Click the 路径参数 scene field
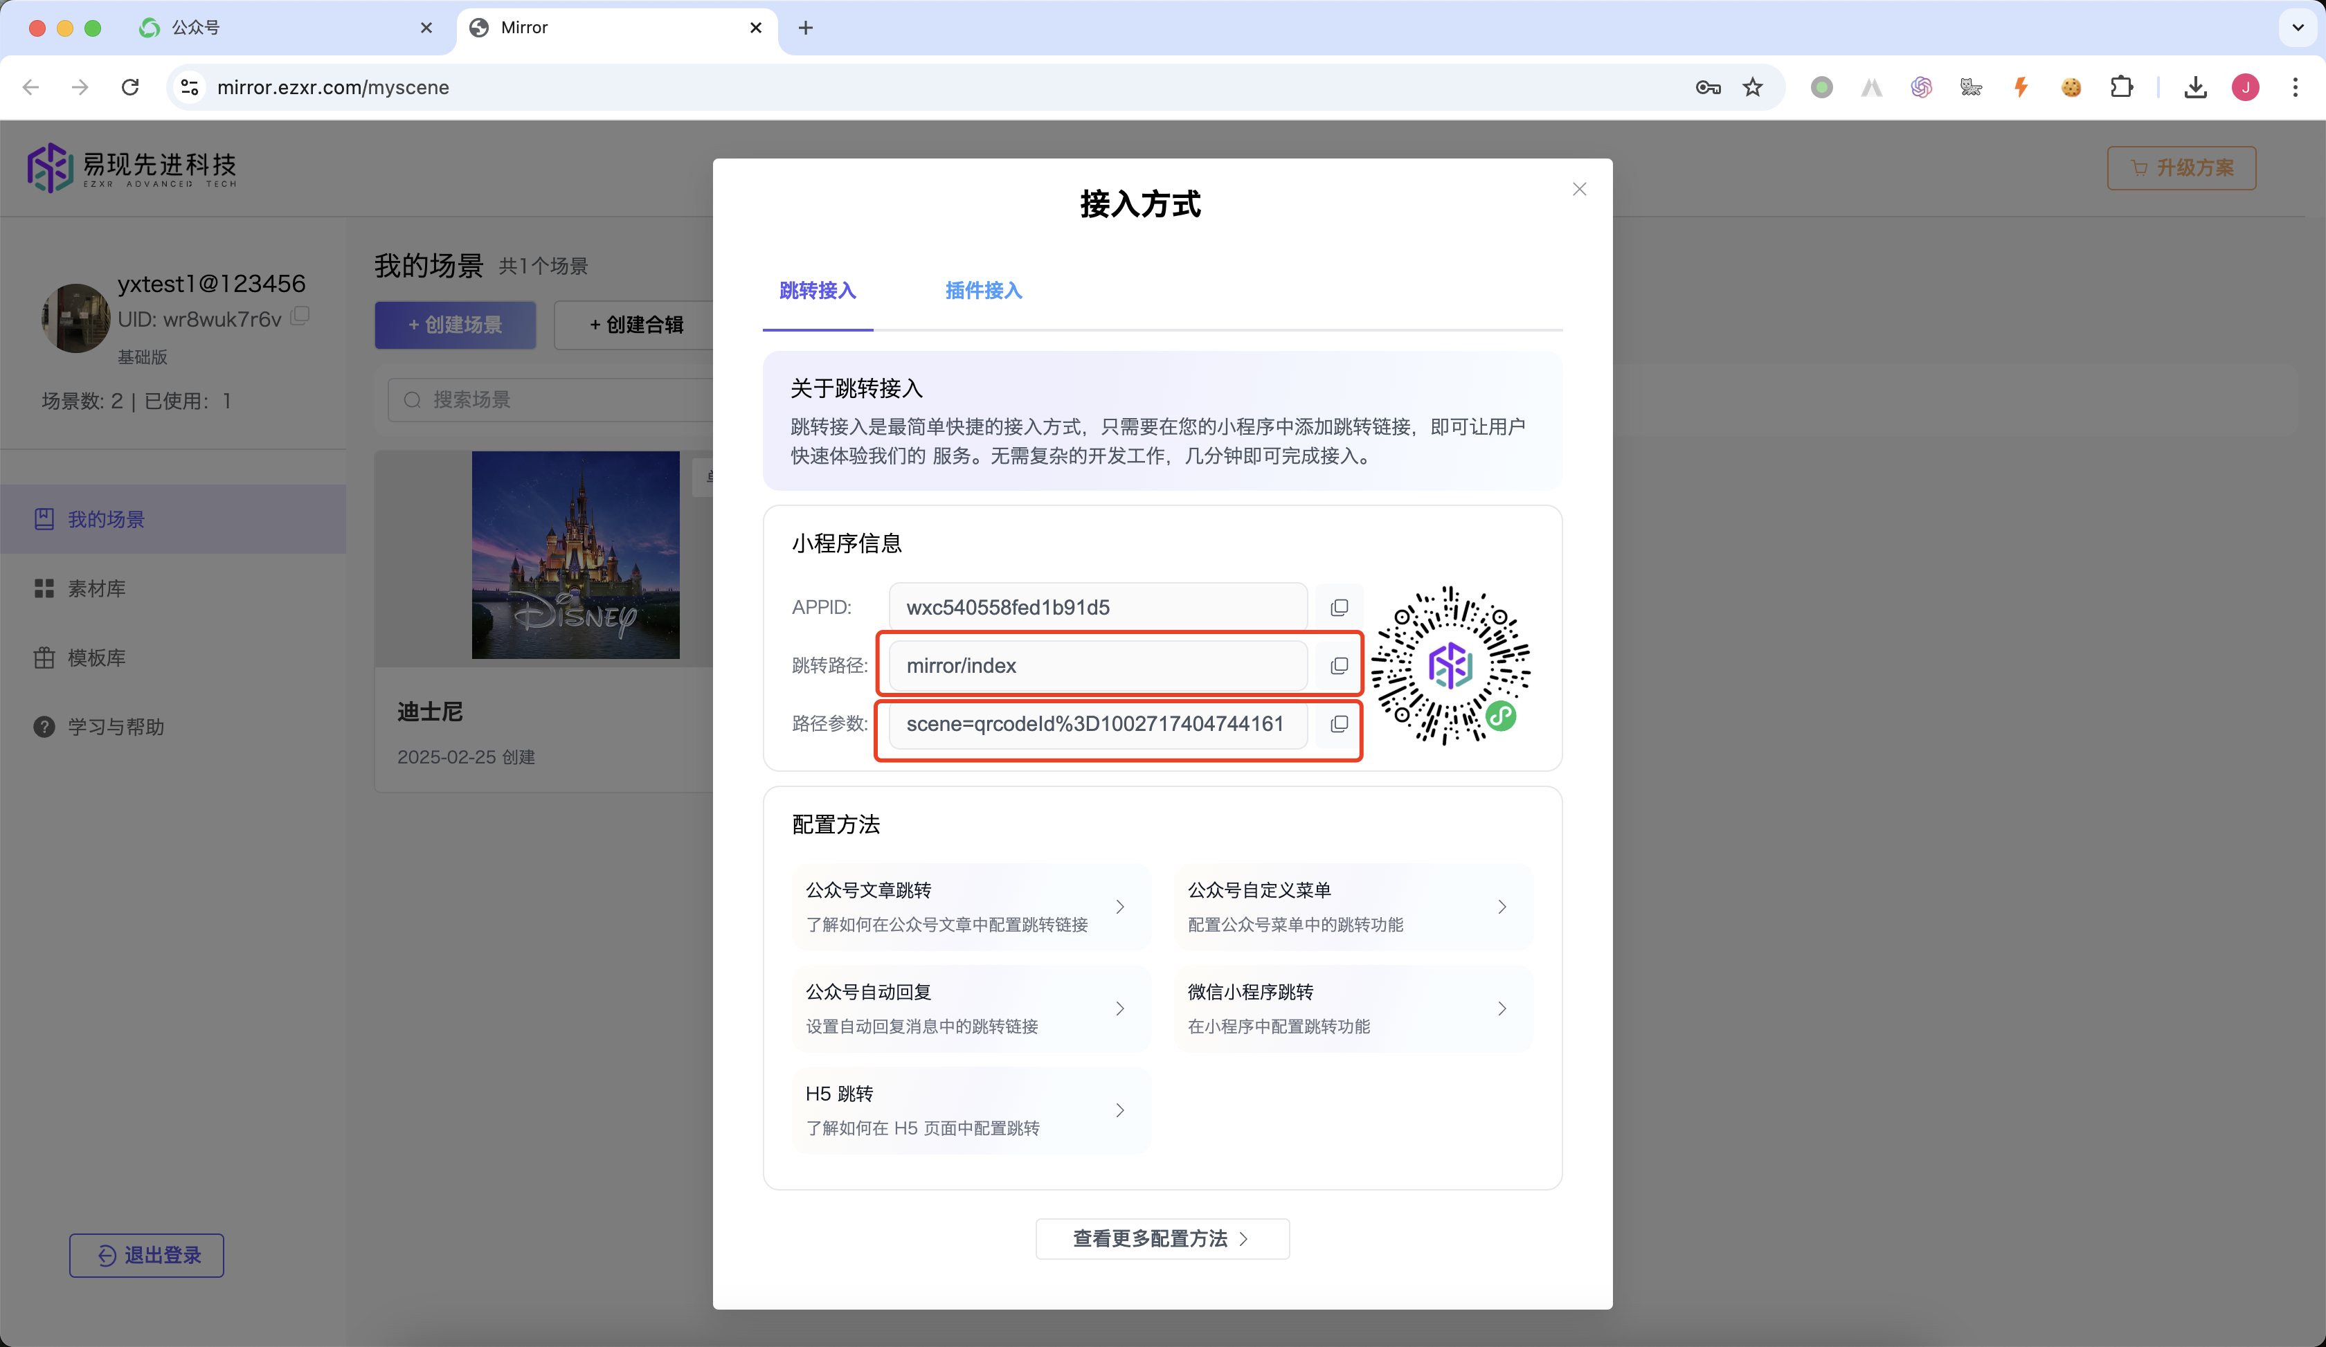Screen dimensions: 2326x1347 (x=1097, y=723)
